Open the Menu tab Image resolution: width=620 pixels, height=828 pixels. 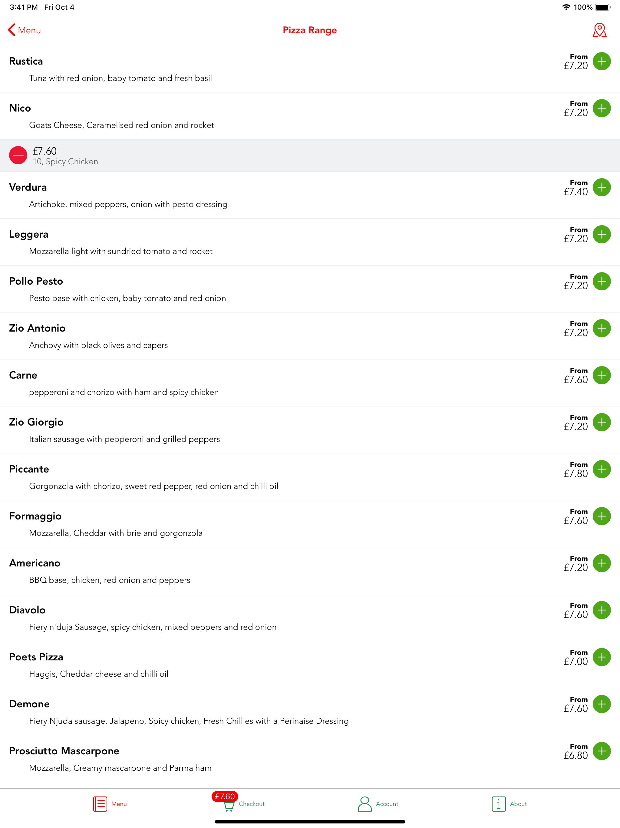pos(110,804)
